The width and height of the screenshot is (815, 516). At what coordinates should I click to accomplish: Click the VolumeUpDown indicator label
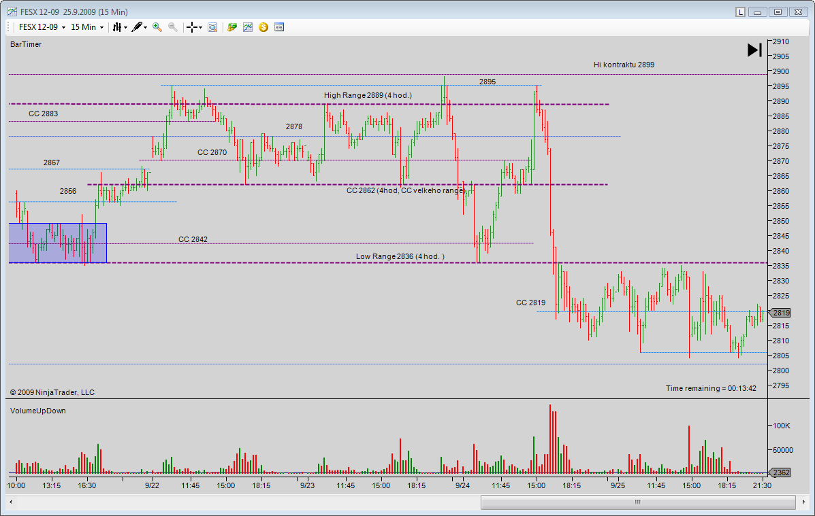coord(38,411)
